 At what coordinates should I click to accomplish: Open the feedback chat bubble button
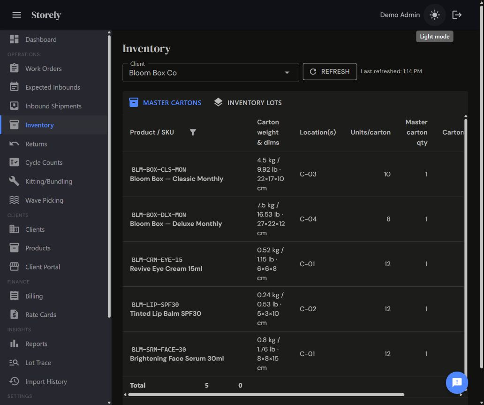[457, 382]
